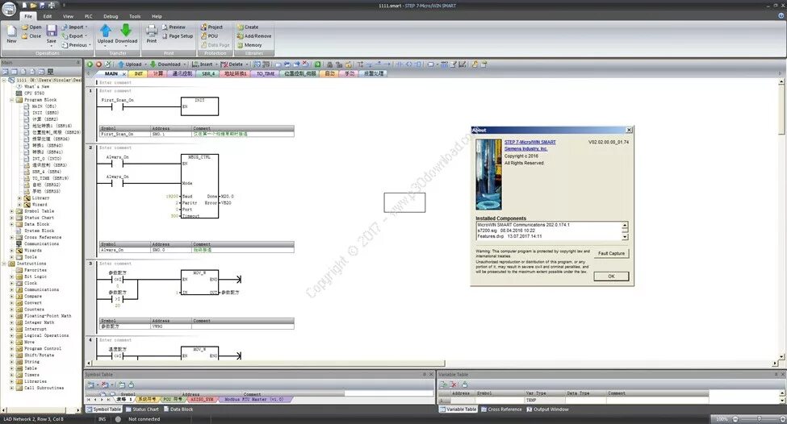The height and width of the screenshot is (424, 787).
Task: Open the Import dropdown in Operations group
Action: point(75,27)
